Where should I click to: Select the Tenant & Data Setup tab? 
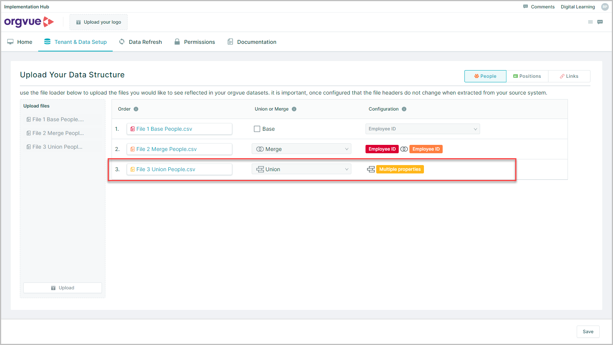coord(76,42)
